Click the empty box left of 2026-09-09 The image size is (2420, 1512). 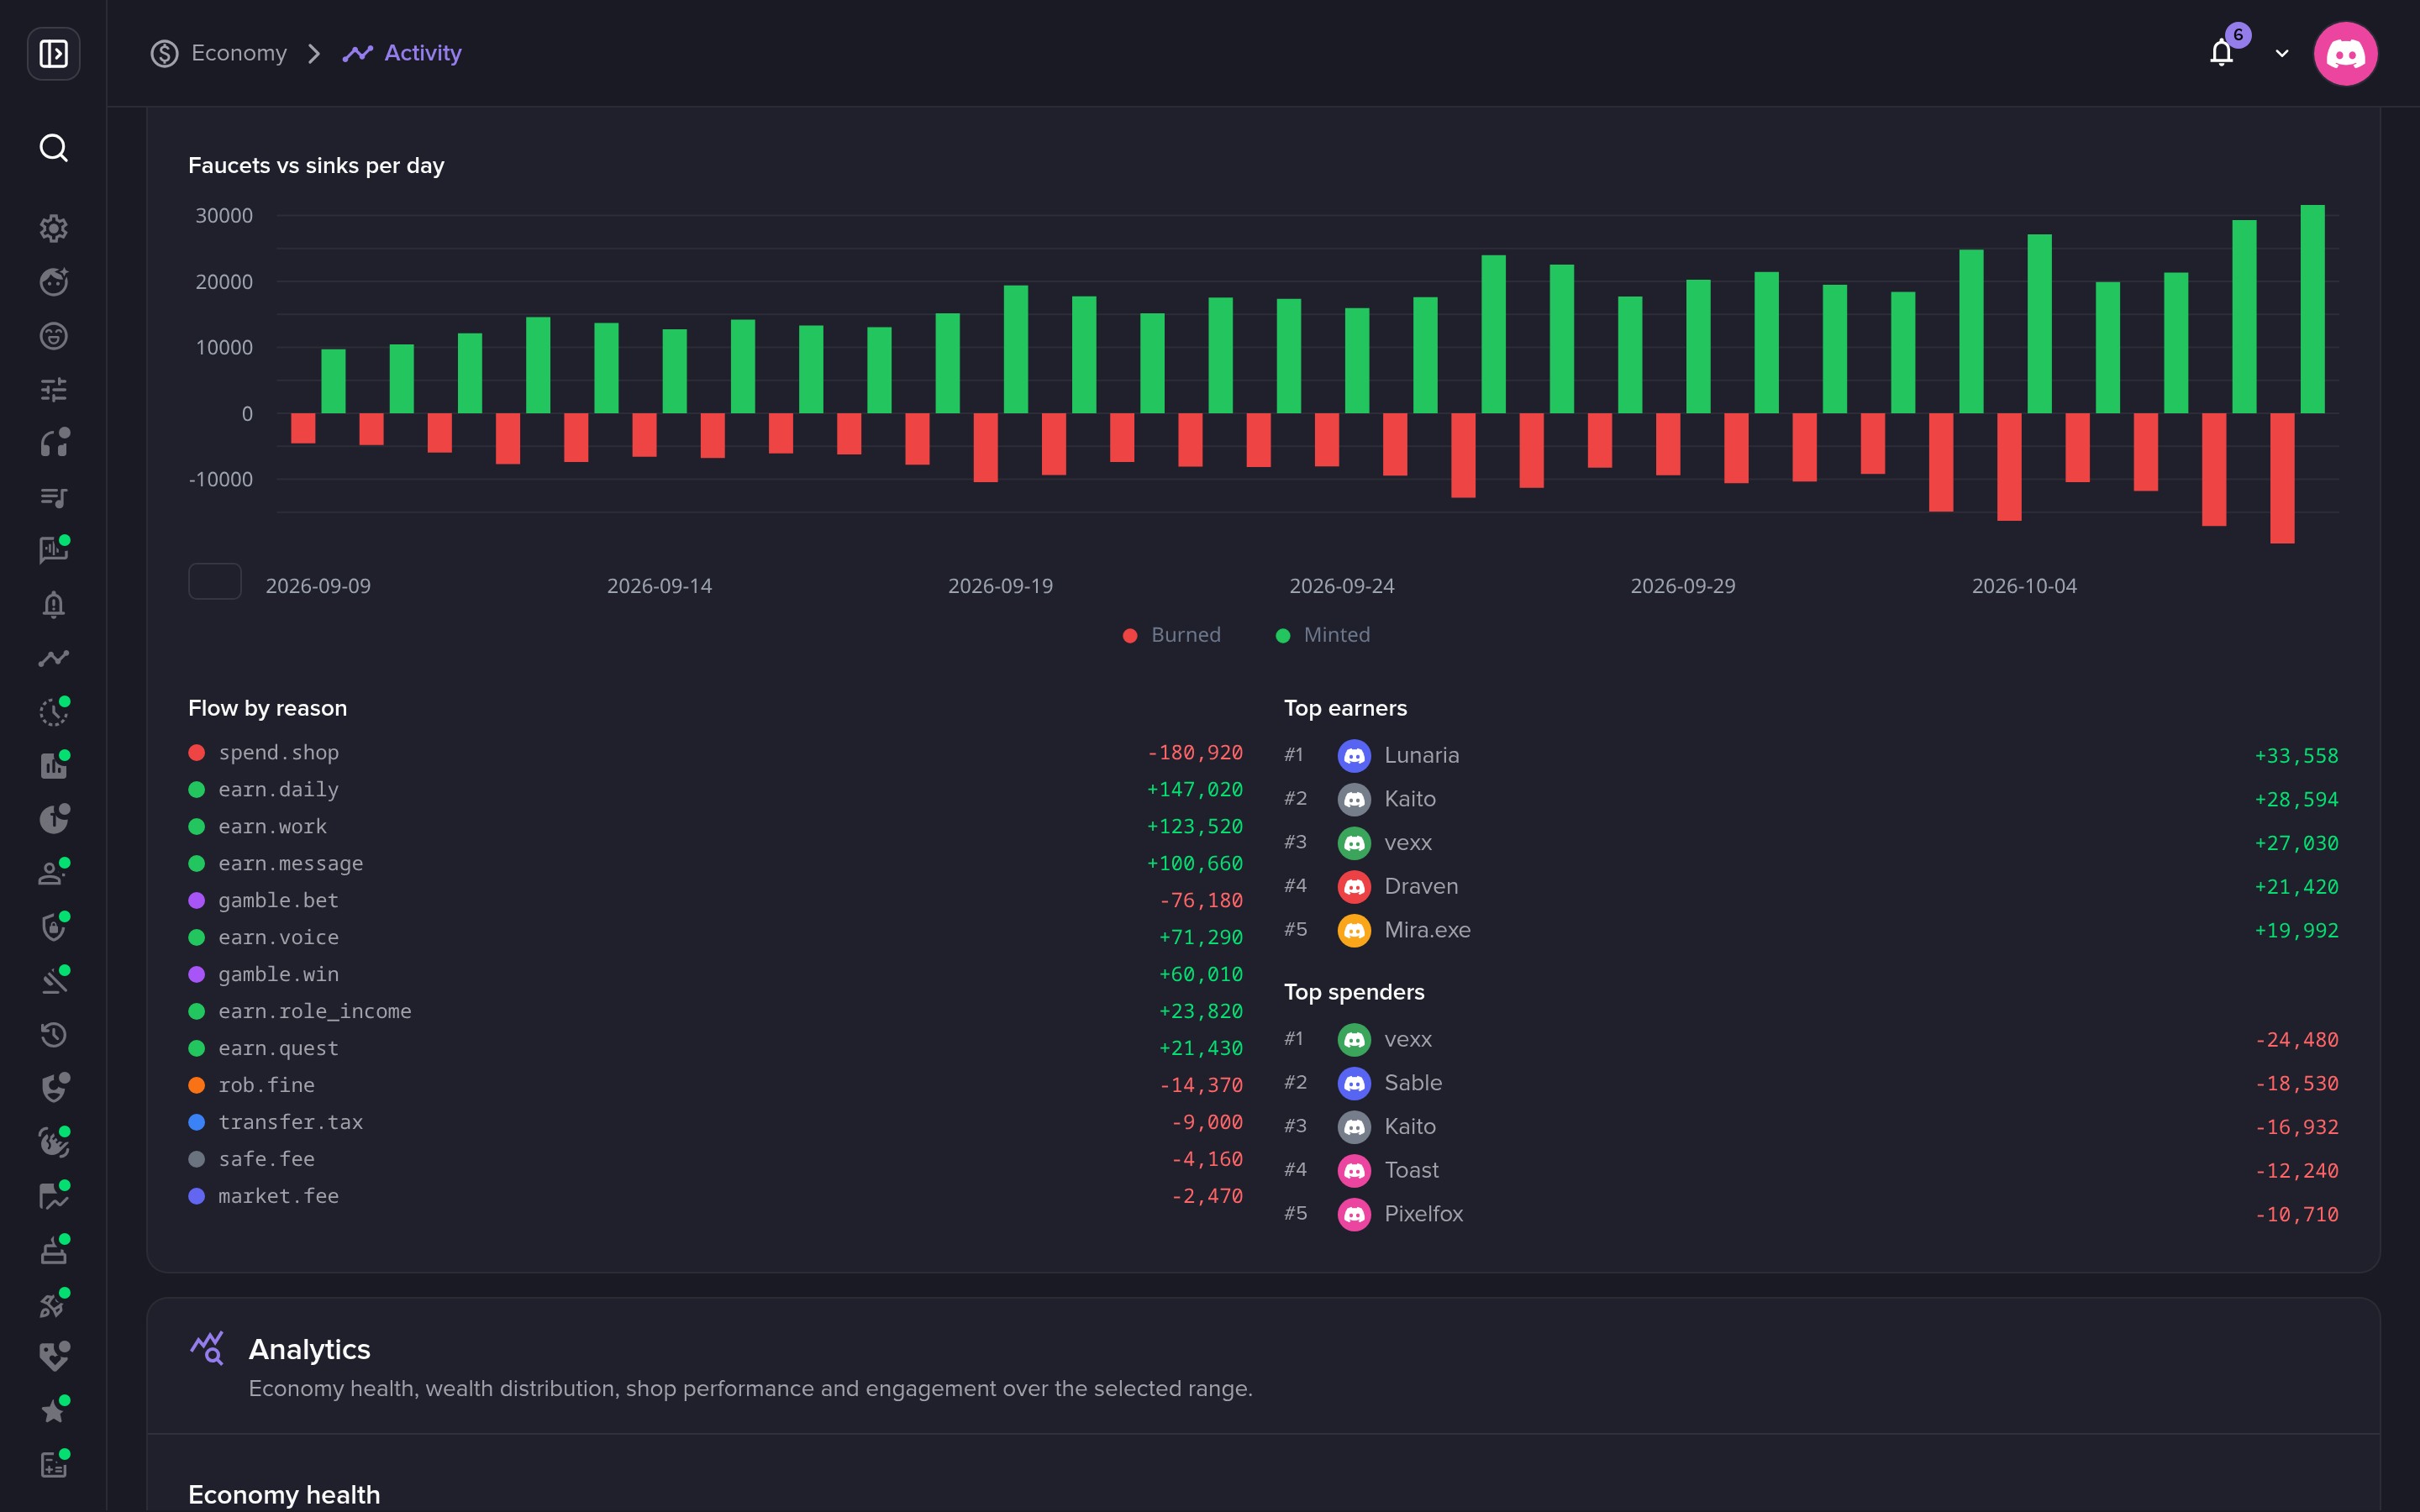(215, 581)
